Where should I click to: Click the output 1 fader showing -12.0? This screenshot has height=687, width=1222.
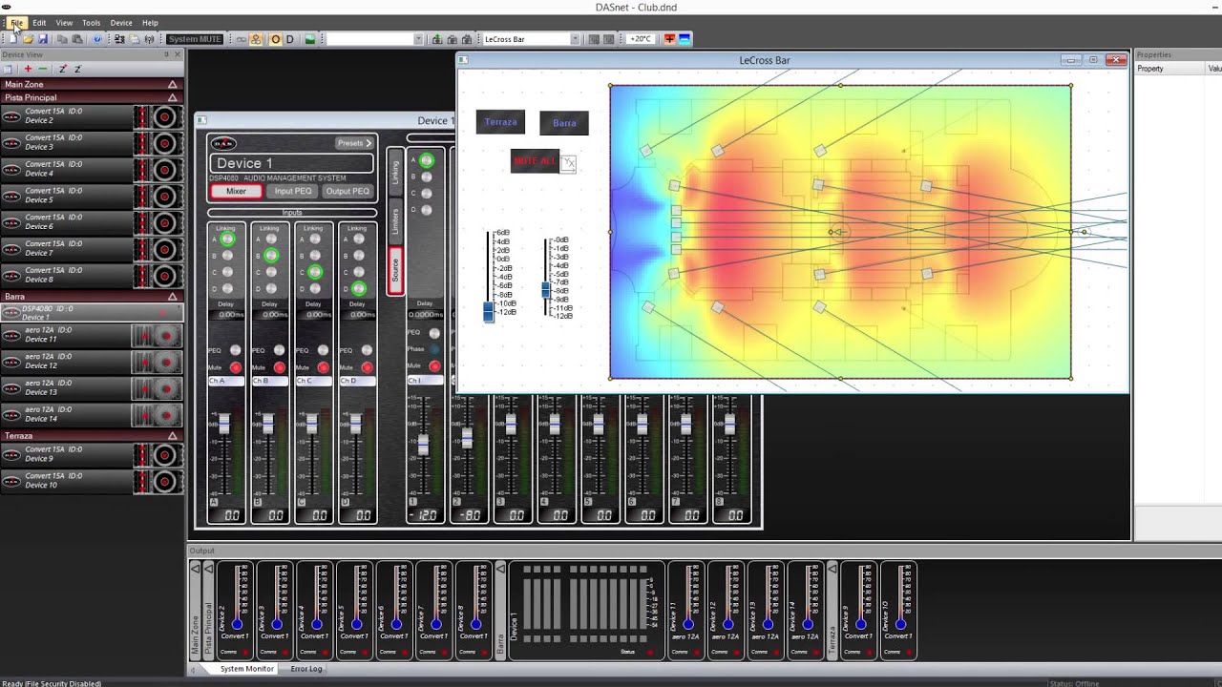click(x=423, y=446)
